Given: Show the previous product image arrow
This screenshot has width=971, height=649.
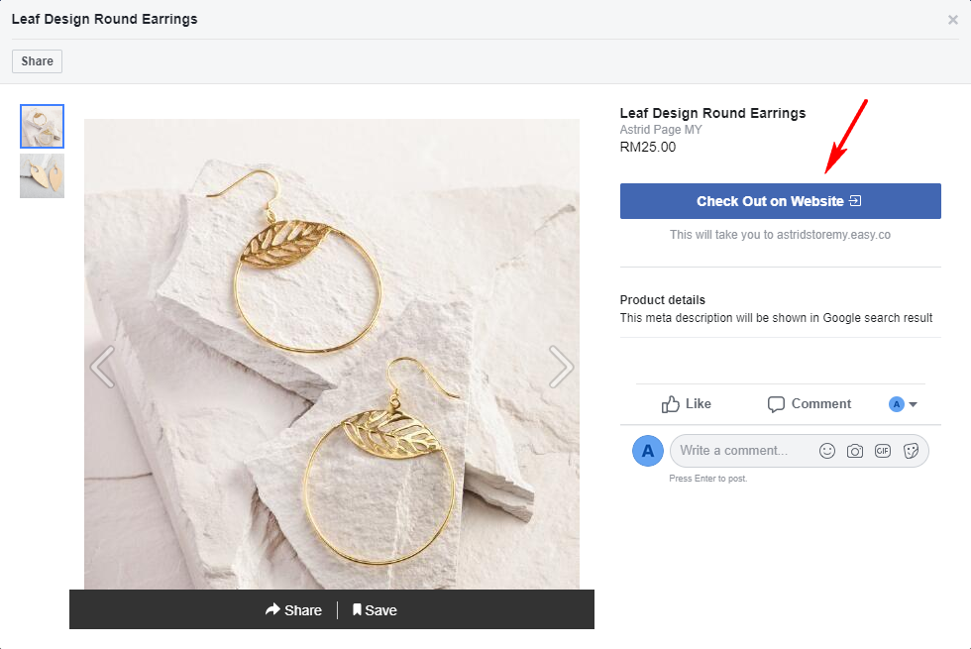Looking at the screenshot, I should point(103,367).
